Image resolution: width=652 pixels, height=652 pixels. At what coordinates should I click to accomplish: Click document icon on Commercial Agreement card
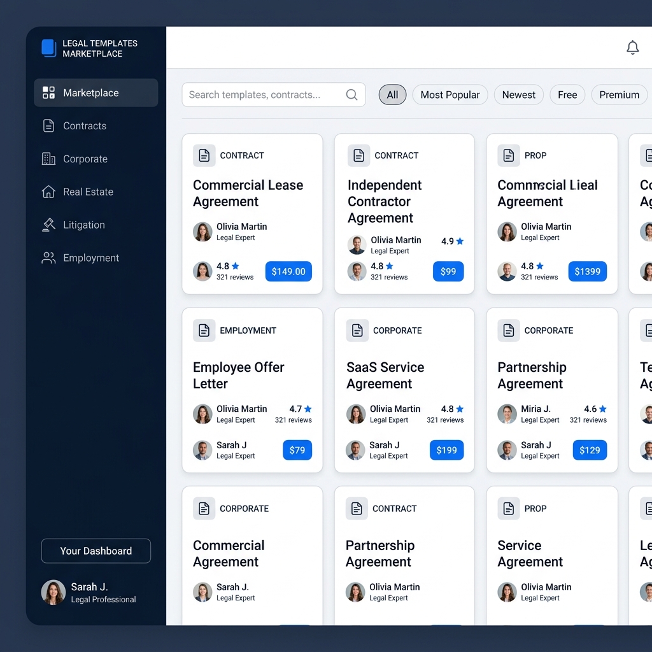pos(204,509)
